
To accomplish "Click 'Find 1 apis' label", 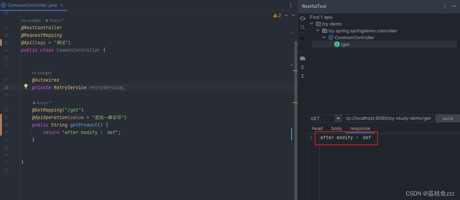I will coord(321,17).
